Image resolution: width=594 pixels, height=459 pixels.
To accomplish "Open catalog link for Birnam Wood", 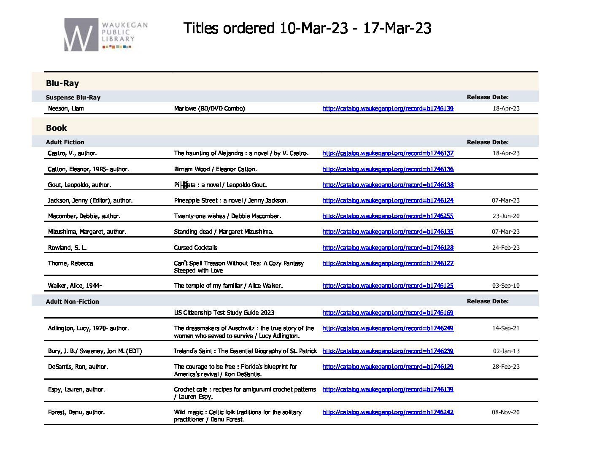I will click(388, 169).
